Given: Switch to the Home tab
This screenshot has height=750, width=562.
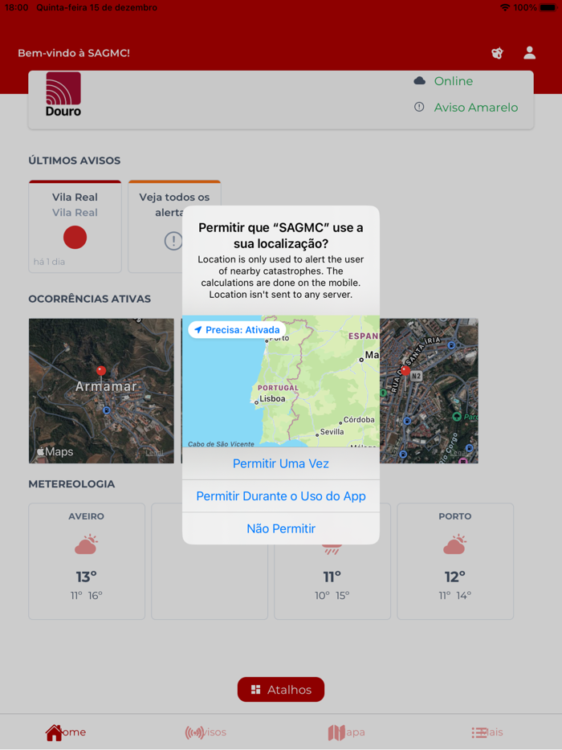Looking at the screenshot, I should (x=66, y=732).
